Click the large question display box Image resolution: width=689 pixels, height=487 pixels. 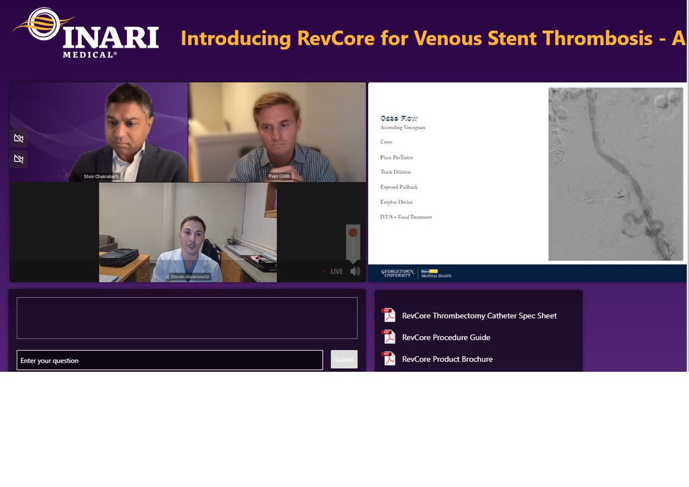click(187, 318)
